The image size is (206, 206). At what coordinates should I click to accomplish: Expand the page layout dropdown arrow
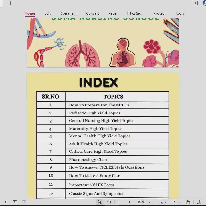[179, 202]
